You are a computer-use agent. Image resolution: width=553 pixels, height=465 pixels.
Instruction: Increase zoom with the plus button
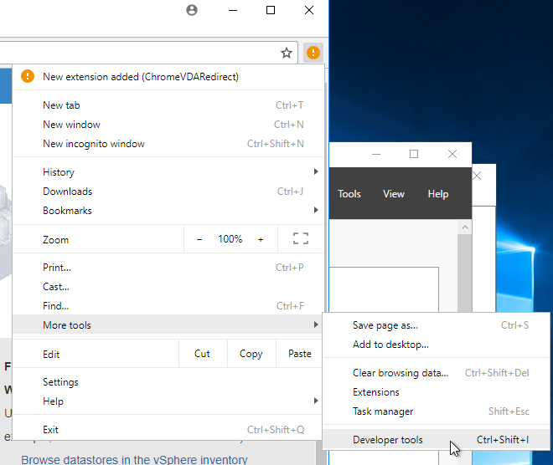point(261,239)
